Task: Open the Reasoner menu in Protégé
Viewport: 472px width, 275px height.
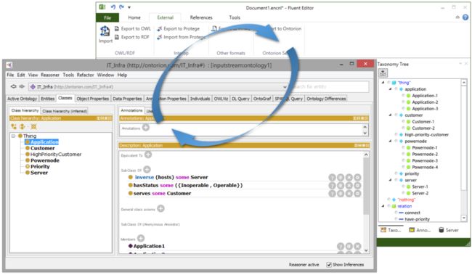Action: pos(50,75)
